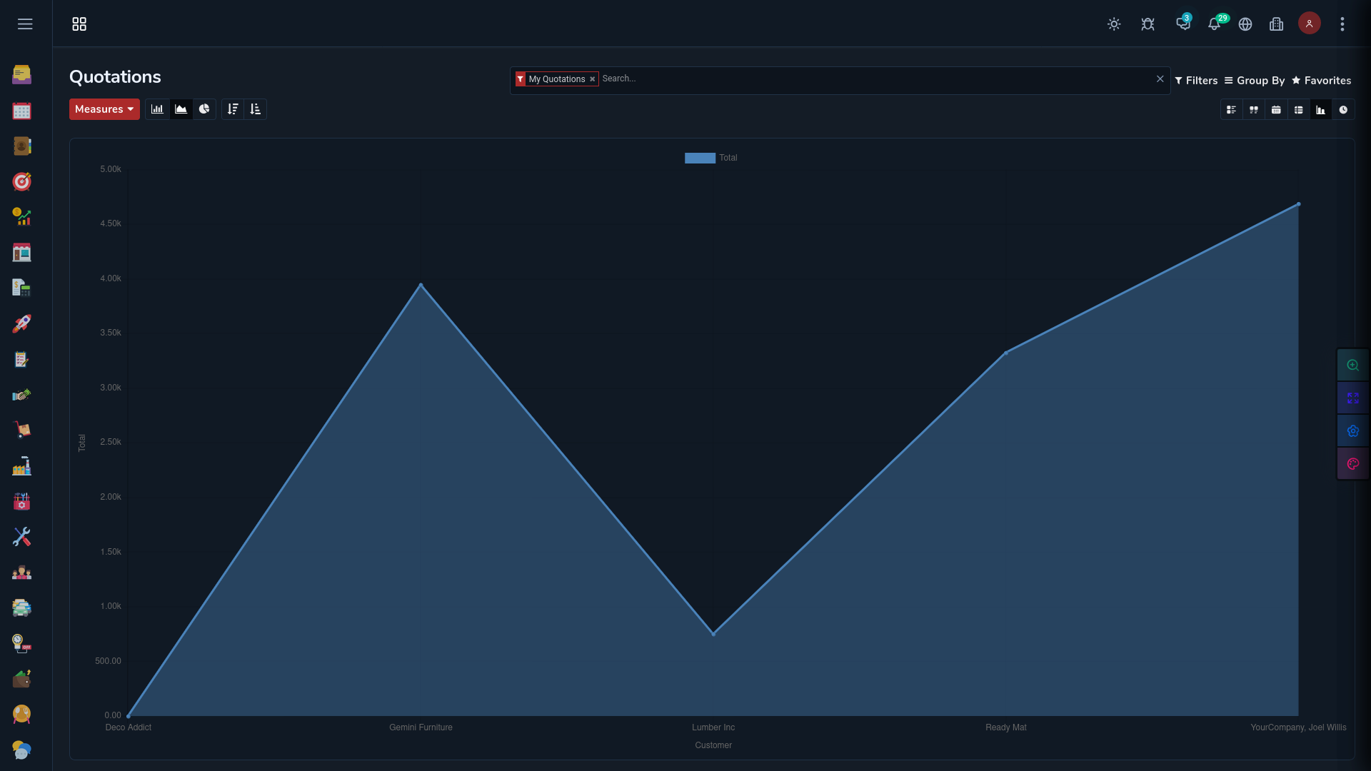Open the chat bubbles app
This screenshot has width=1371, height=771.
[21, 750]
